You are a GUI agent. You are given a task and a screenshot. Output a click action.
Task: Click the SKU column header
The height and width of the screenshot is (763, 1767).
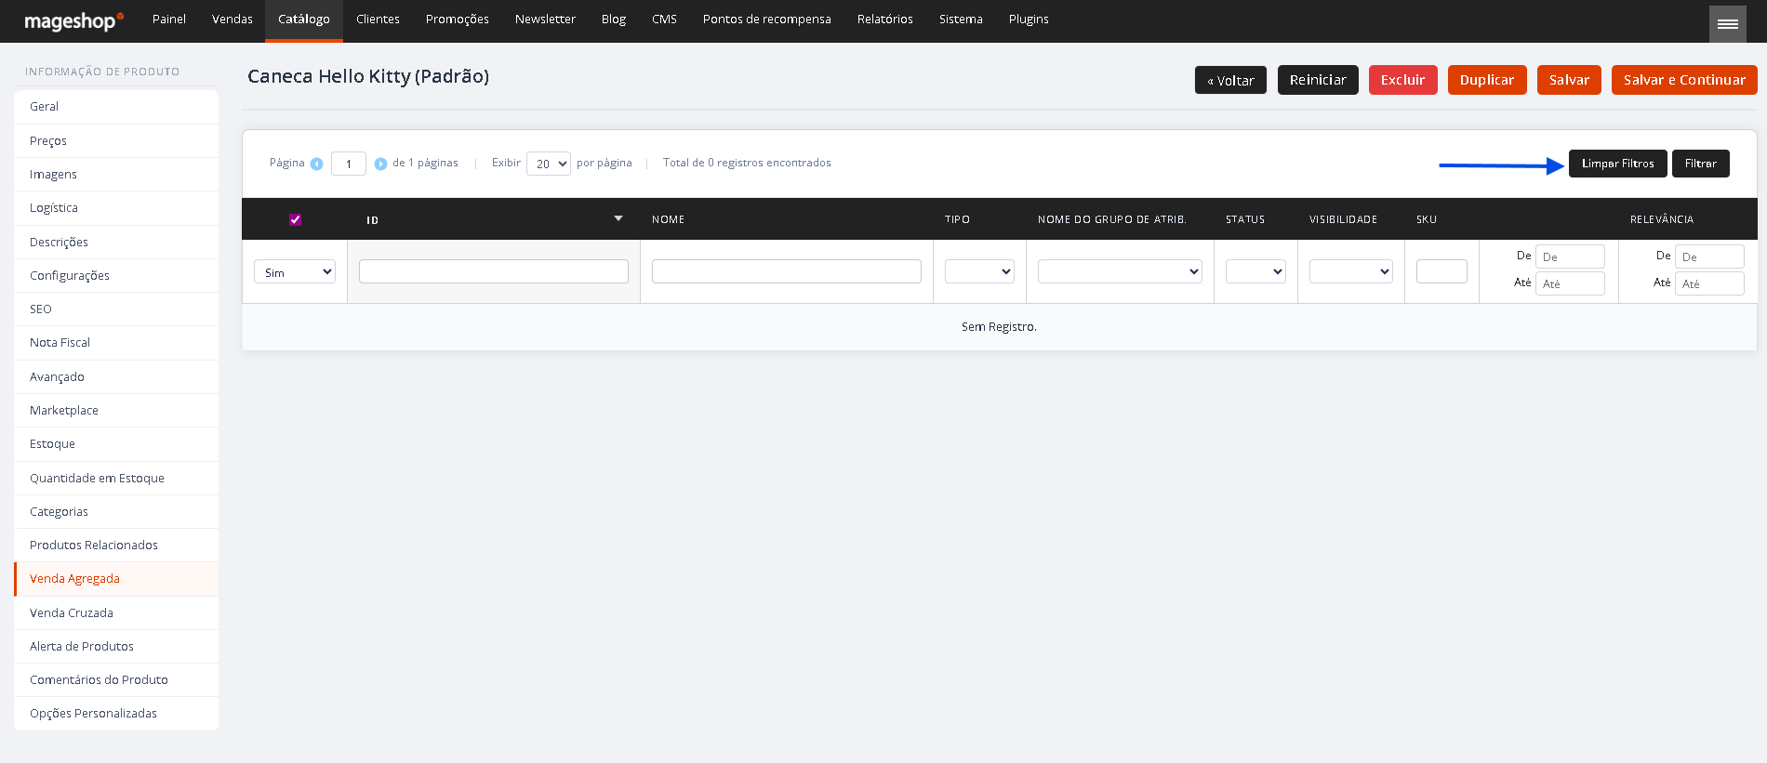coord(1427,219)
